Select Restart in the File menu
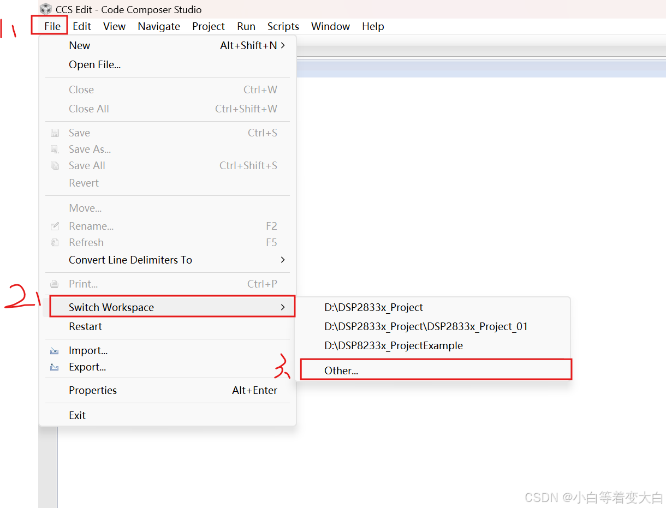 pos(168,327)
